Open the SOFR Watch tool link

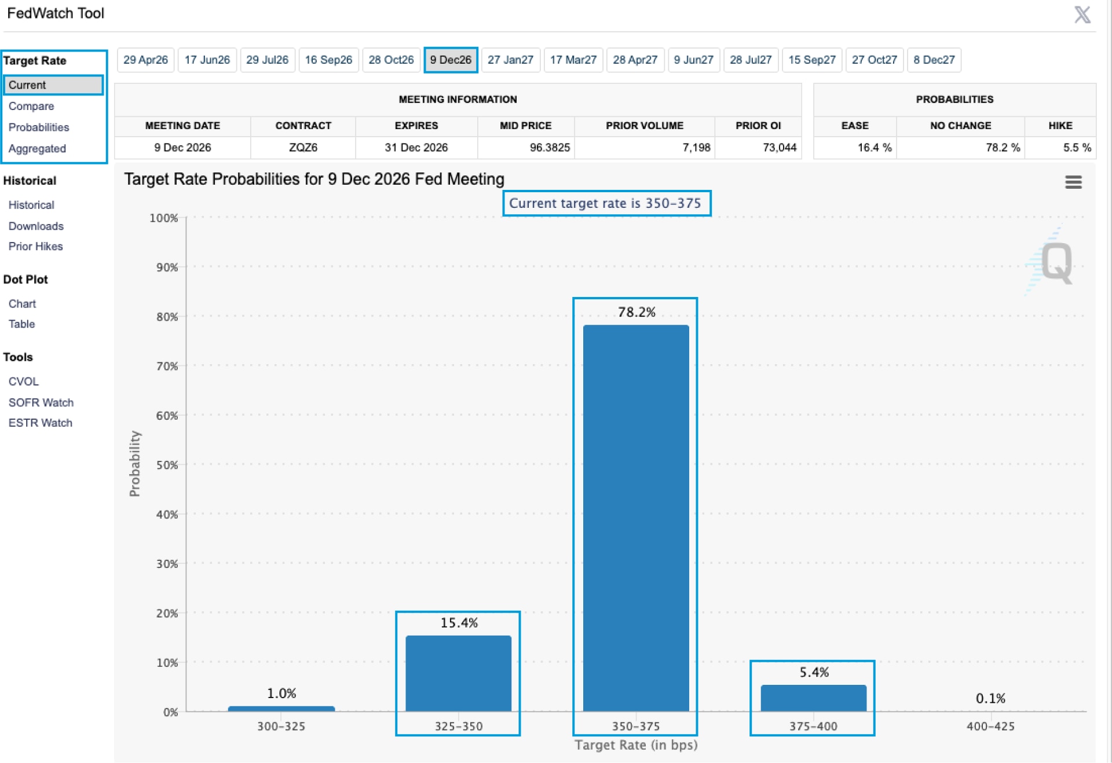41,402
